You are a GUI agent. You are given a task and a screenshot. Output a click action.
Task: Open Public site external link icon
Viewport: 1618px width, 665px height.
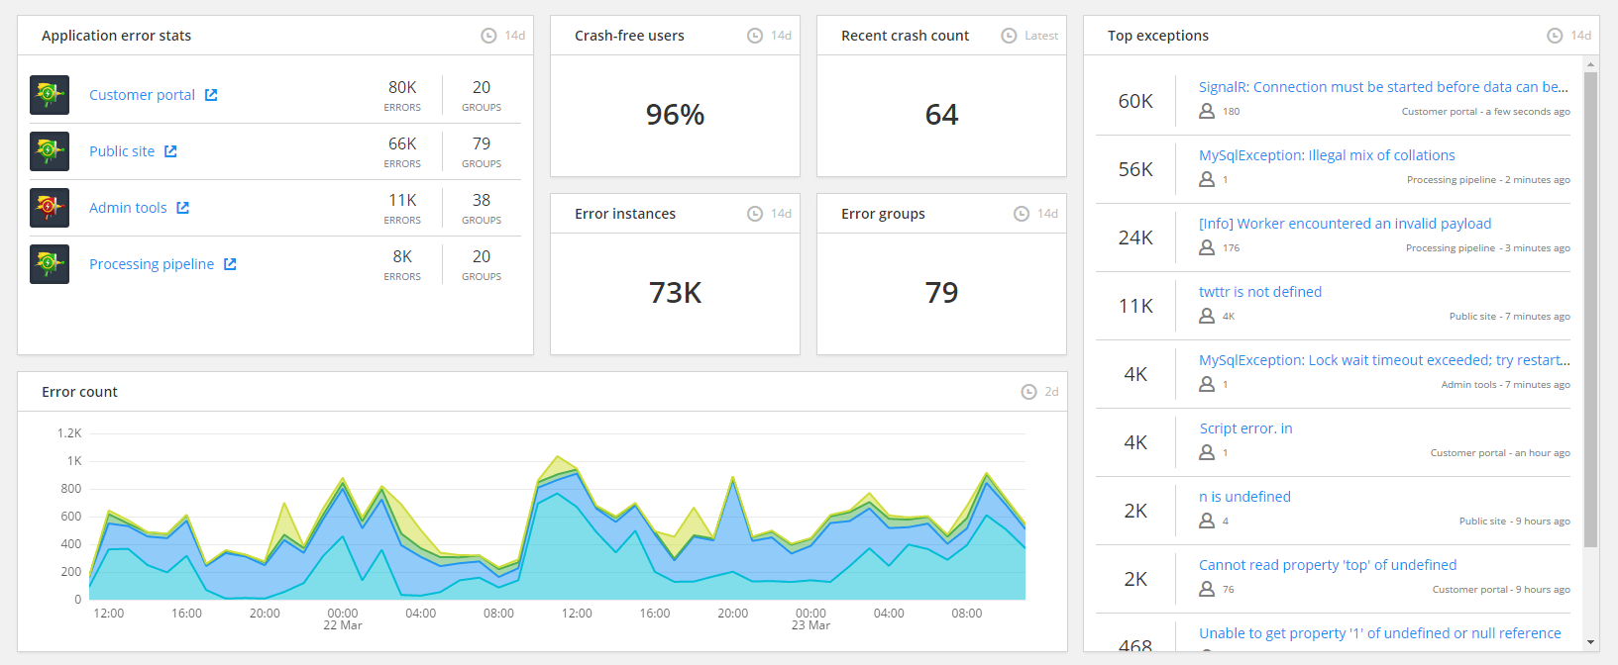click(x=170, y=151)
